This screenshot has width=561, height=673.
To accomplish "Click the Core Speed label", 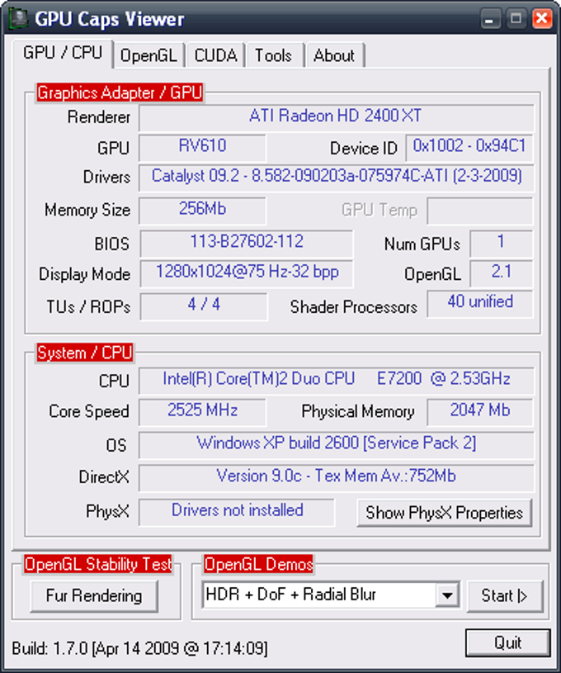I will tap(89, 411).
